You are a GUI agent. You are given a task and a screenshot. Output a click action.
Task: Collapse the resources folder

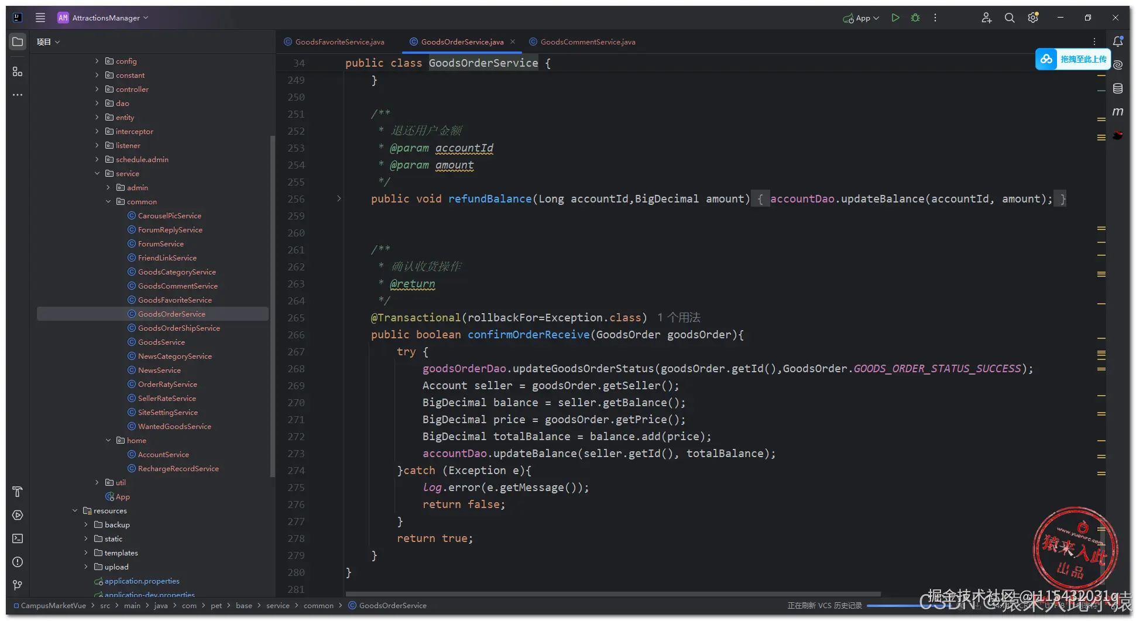coord(75,510)
